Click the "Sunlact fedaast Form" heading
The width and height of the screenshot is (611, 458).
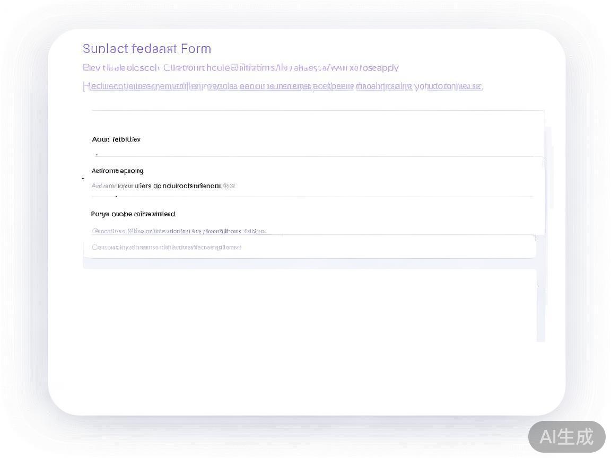pyautogui.click(x=146, y=49)
